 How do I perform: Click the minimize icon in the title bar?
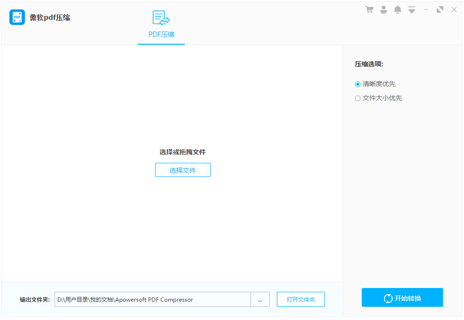tap(426, 9)
